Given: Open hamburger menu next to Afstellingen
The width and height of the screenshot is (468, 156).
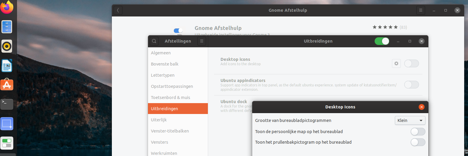Looking at the screenshot, I should [x=202, y=41].
